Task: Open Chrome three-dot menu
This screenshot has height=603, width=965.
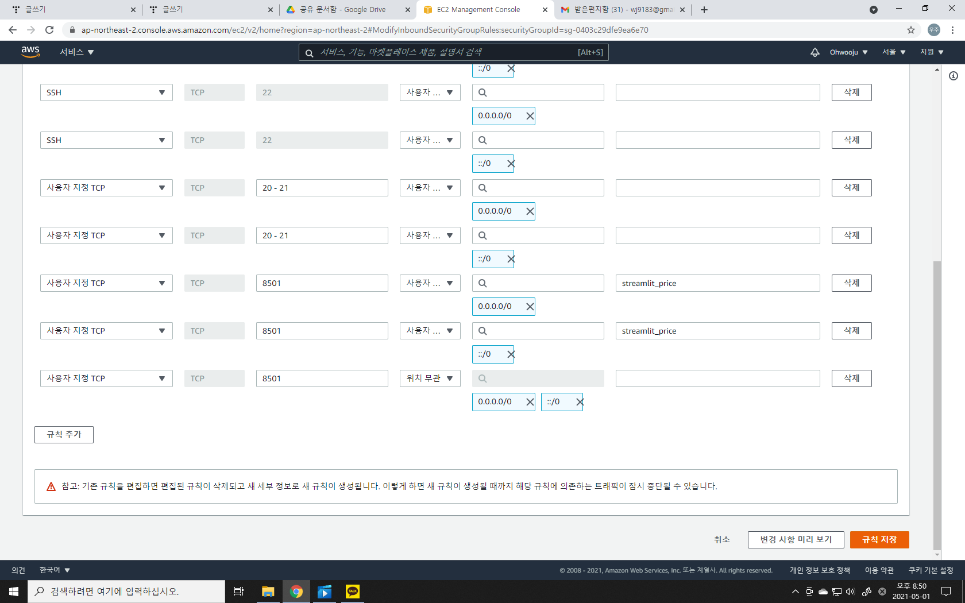Action: (x=952, y=30)
